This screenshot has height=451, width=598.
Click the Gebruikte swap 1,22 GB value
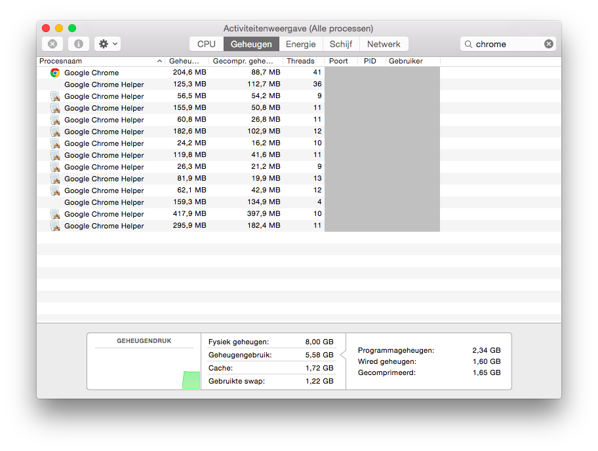319,382
